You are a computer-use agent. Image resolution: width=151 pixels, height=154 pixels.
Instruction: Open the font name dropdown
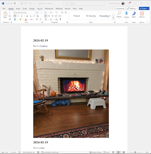click(x=35, y=13)
